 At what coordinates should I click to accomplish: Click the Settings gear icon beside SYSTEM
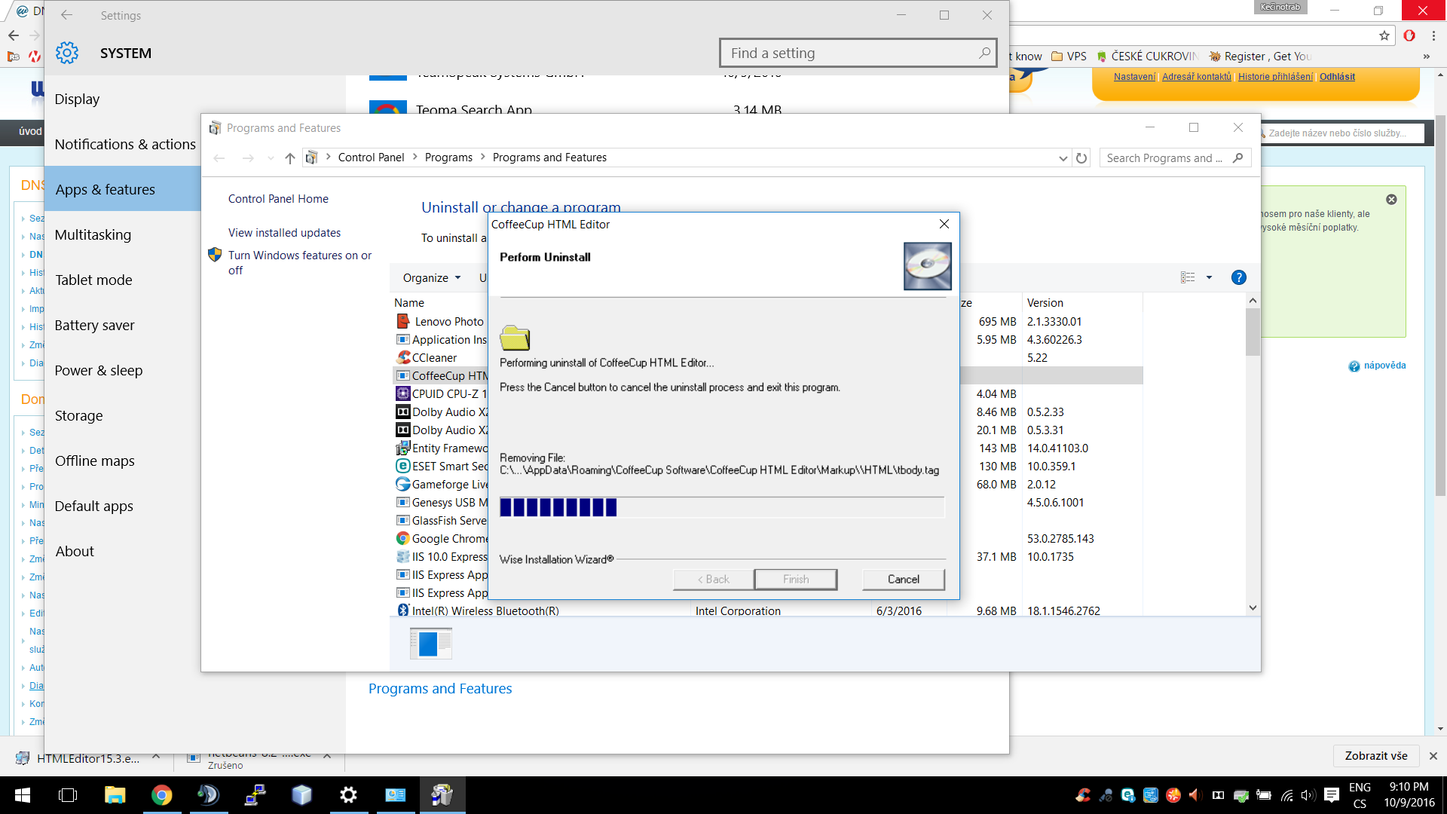(67, 53)
